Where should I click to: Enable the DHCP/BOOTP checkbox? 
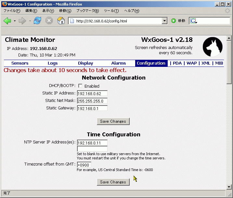point(80,86)
